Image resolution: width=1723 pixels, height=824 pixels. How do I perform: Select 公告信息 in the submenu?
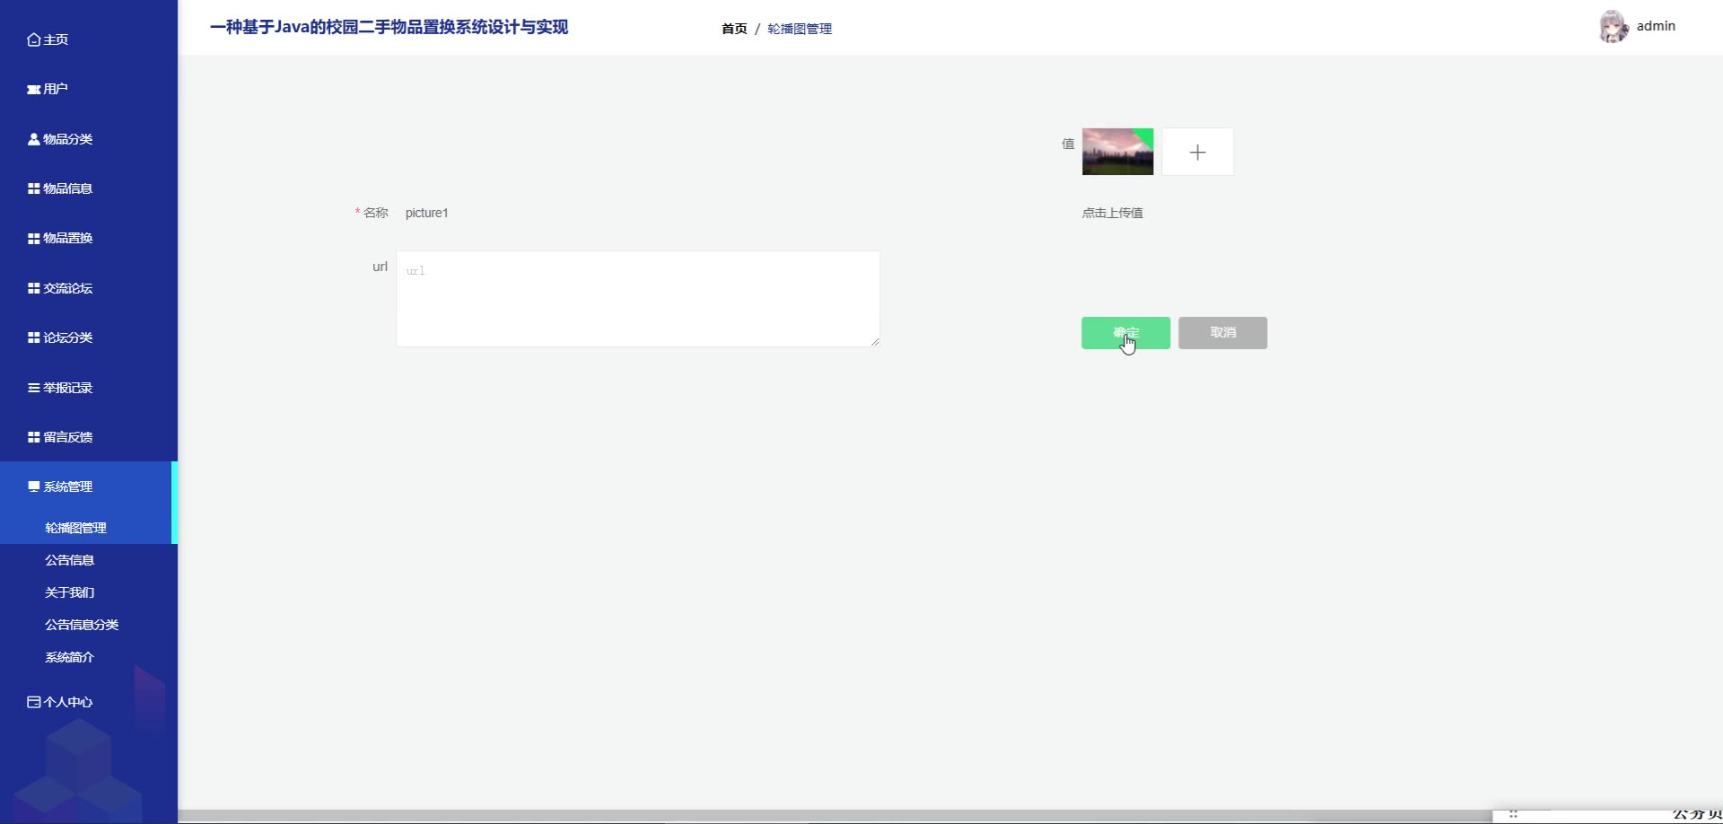(x=88, y=560)
